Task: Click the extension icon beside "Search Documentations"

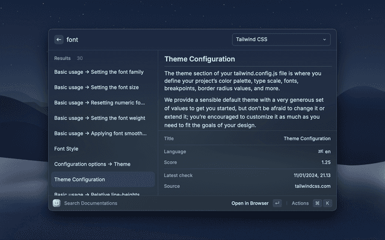Action: (57, 203)
